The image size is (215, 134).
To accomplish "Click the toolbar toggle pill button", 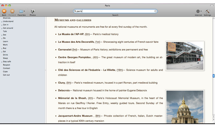I will click(212, 5).
